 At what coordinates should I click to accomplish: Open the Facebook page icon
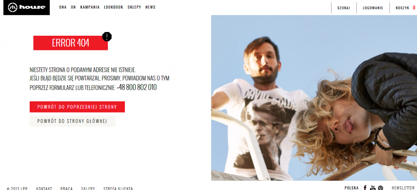click(365, 188)
